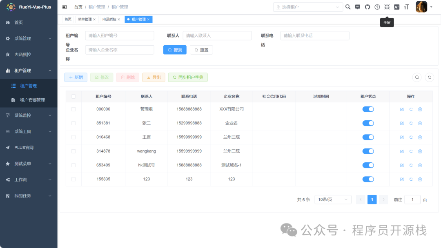Screen dimensions: 441x248
Task: Open 内涵质控 in sidebar
Action: [29, 55]
